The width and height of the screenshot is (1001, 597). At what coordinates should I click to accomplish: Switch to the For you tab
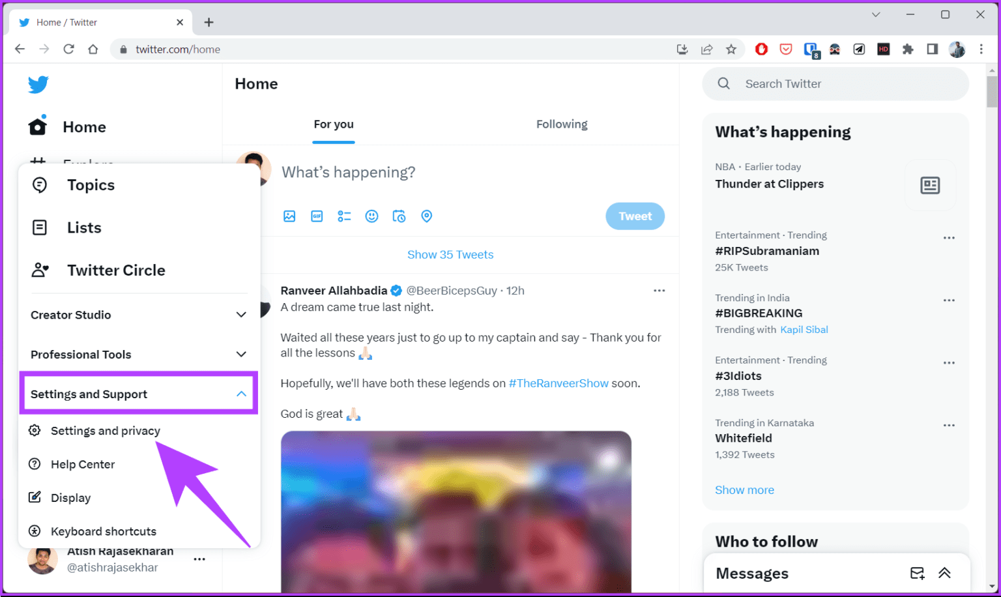tap(334, 124)
